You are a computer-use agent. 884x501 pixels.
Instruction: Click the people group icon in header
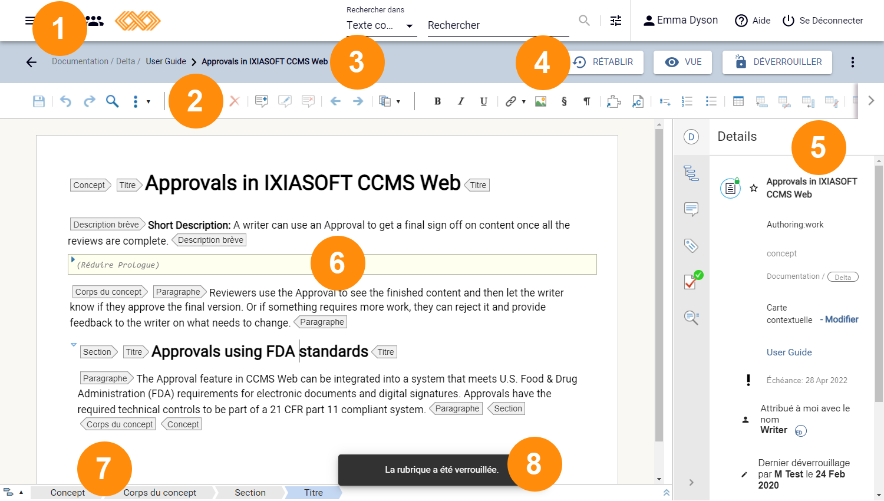(x=94, y=21)
